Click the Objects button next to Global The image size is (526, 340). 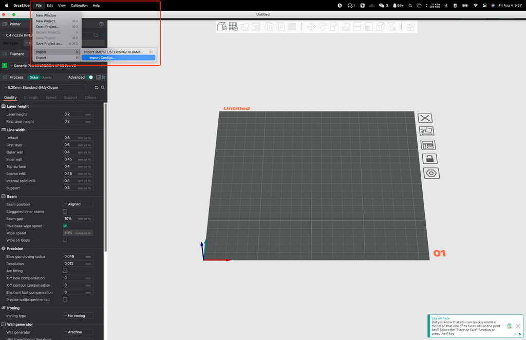pyautogui.click(x=46, y=78)
